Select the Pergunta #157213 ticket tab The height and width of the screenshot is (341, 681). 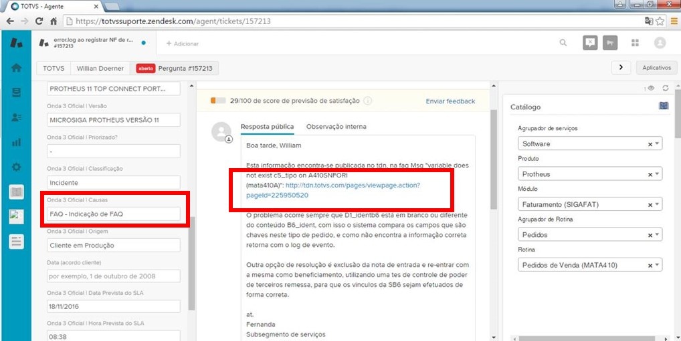(174, 68)
